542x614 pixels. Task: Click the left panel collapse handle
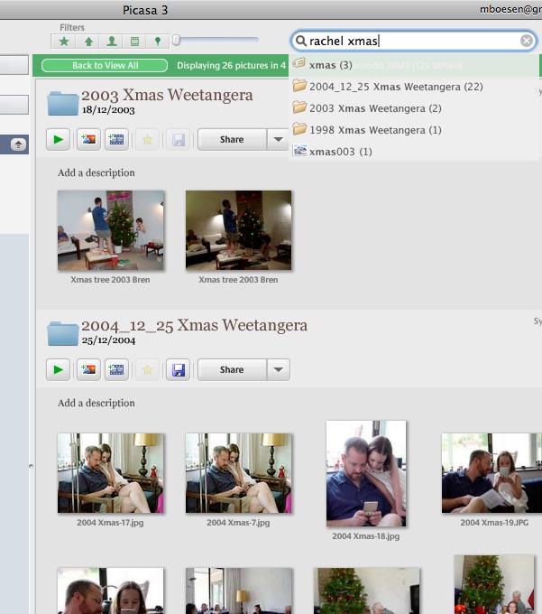tap(31, 466)
